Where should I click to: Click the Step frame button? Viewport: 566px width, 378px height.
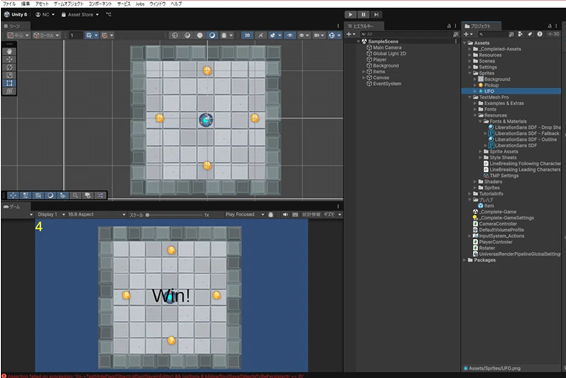coord(378,14)
